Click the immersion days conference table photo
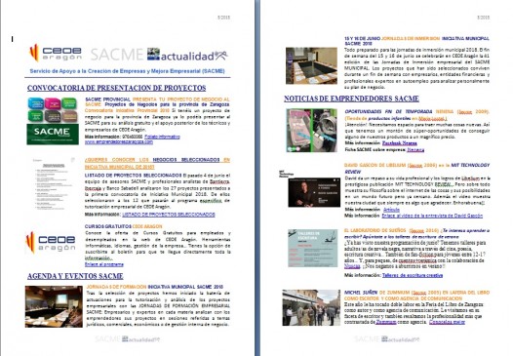This screenshot has width=513, height=356. pyautogui.click(x=311, y=65)
